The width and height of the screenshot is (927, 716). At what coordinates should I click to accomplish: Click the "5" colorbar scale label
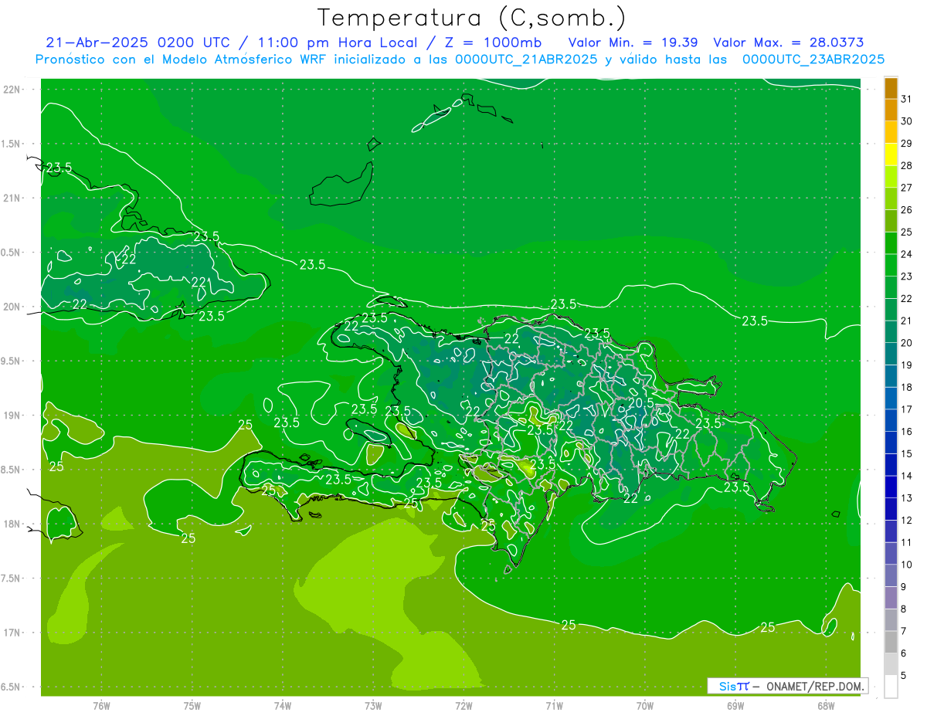coord(905,676)
